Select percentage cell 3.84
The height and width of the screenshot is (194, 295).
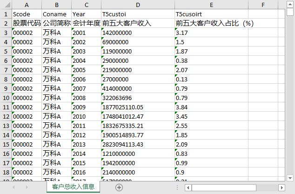211,107
